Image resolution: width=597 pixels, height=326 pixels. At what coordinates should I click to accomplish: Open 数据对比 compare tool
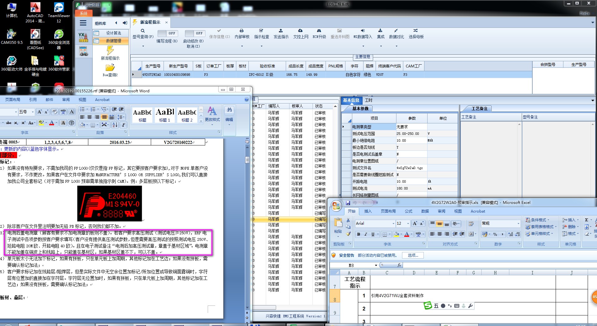396,34
